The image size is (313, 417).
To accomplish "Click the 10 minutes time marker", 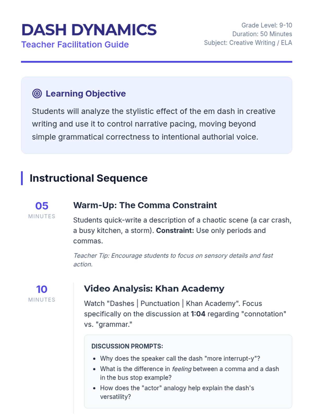I will point(42,293).
